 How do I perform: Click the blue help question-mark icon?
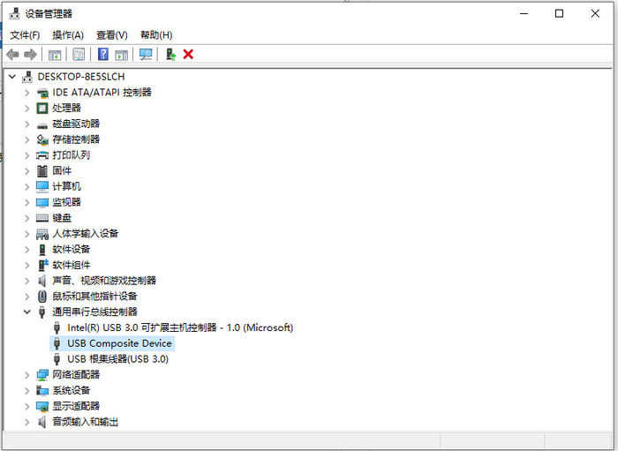tap(103, 55)
